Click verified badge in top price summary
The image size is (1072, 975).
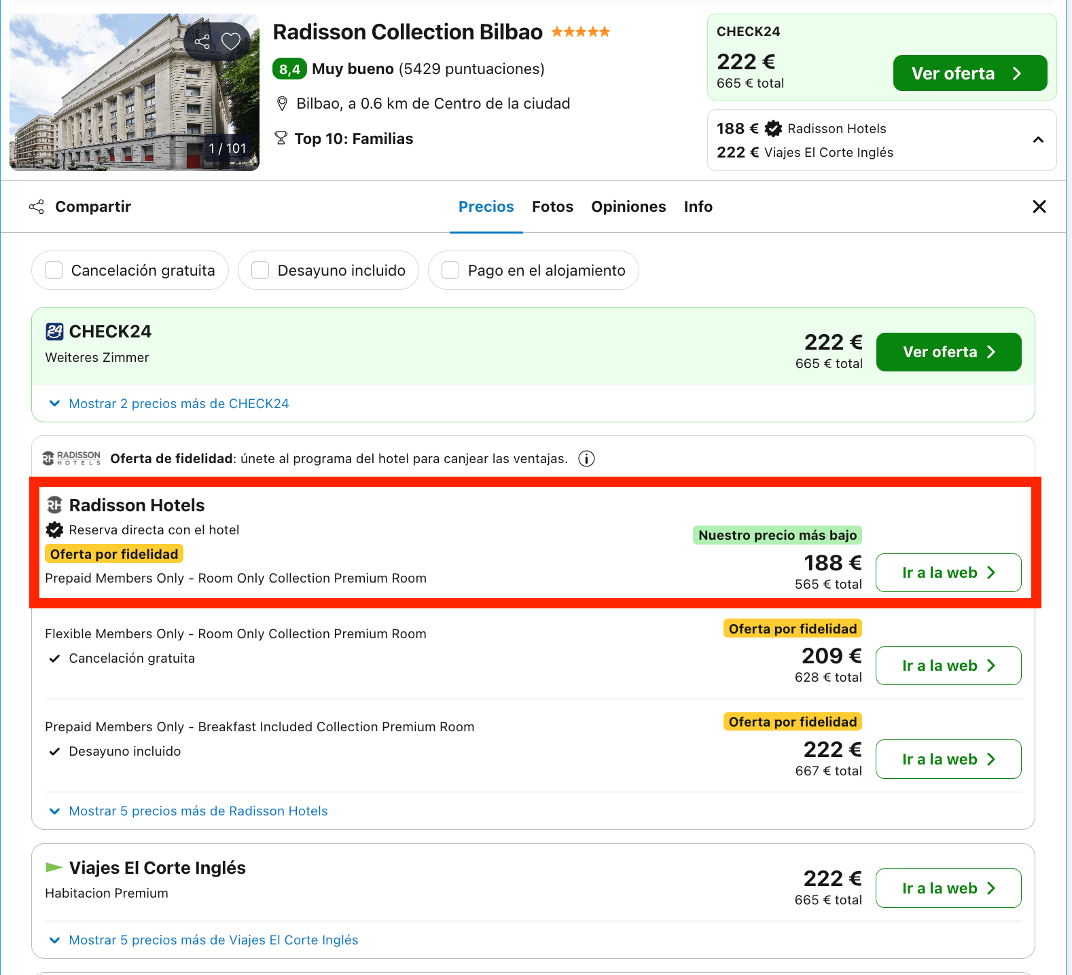point(773,128)
